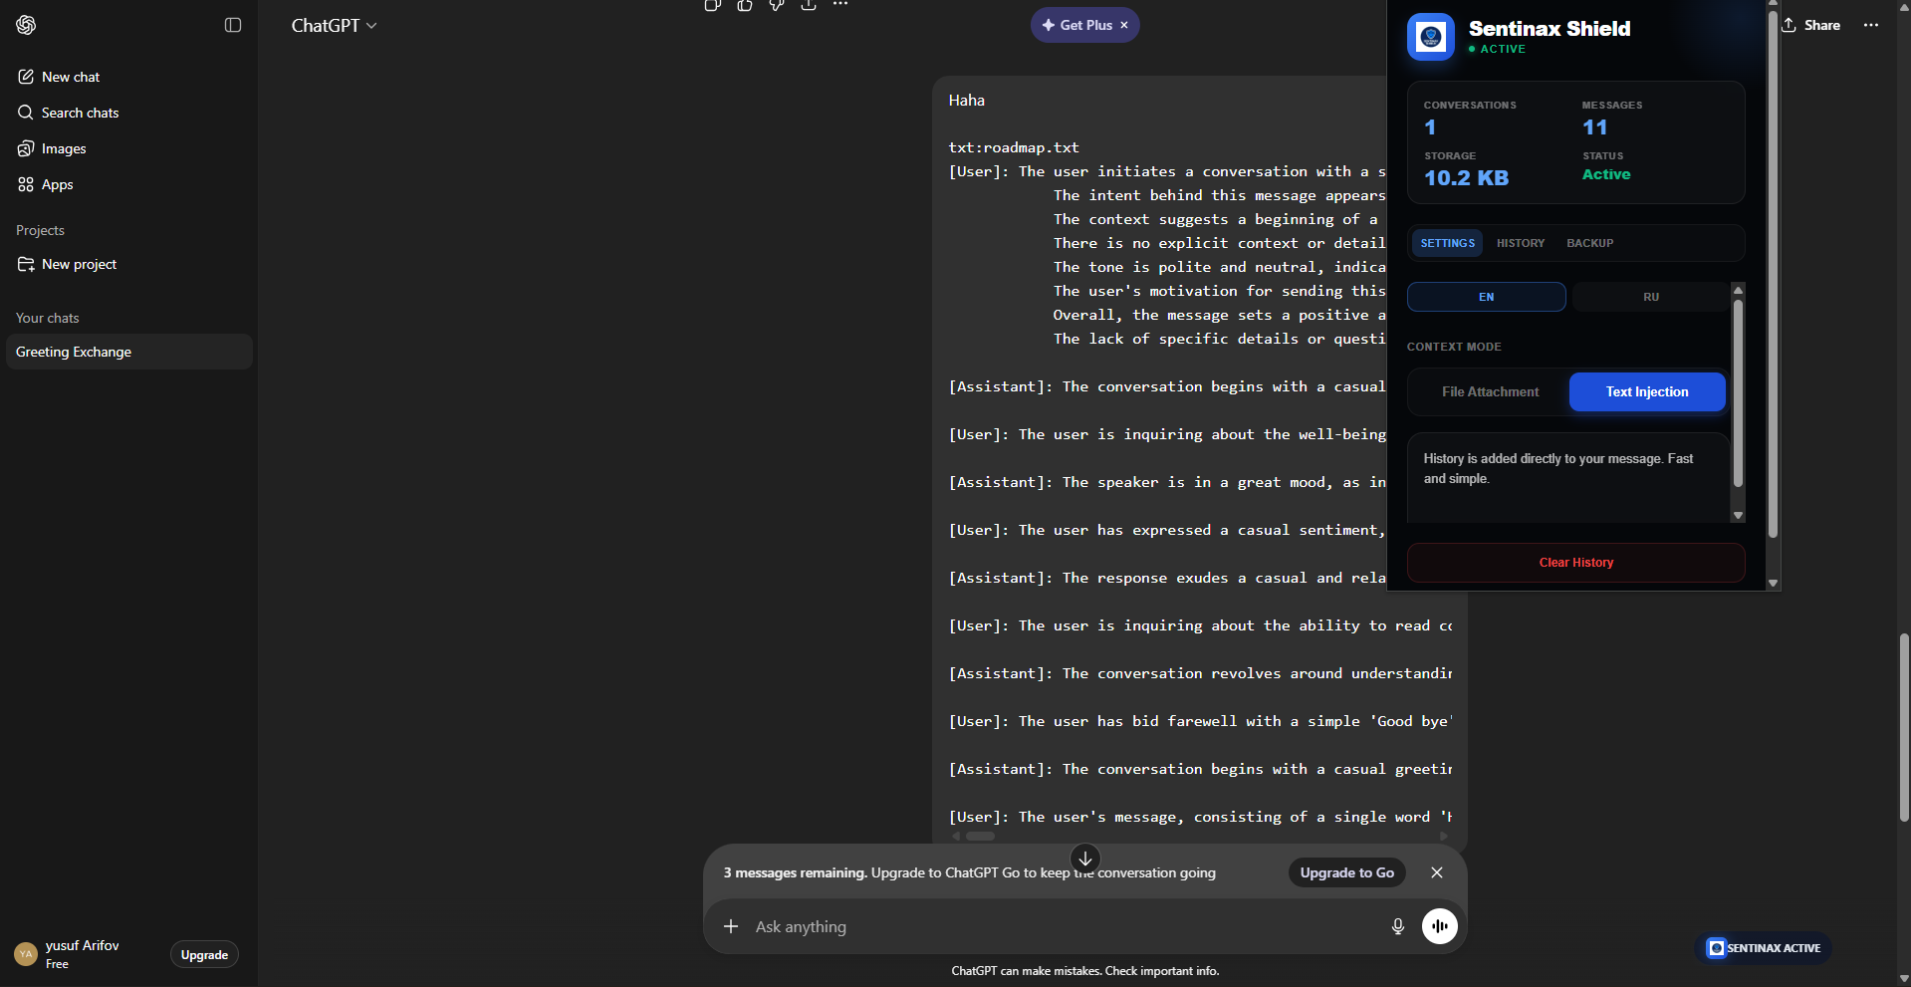
Task: Switch to the HISTORY tab
Action: click(1521, 243)
